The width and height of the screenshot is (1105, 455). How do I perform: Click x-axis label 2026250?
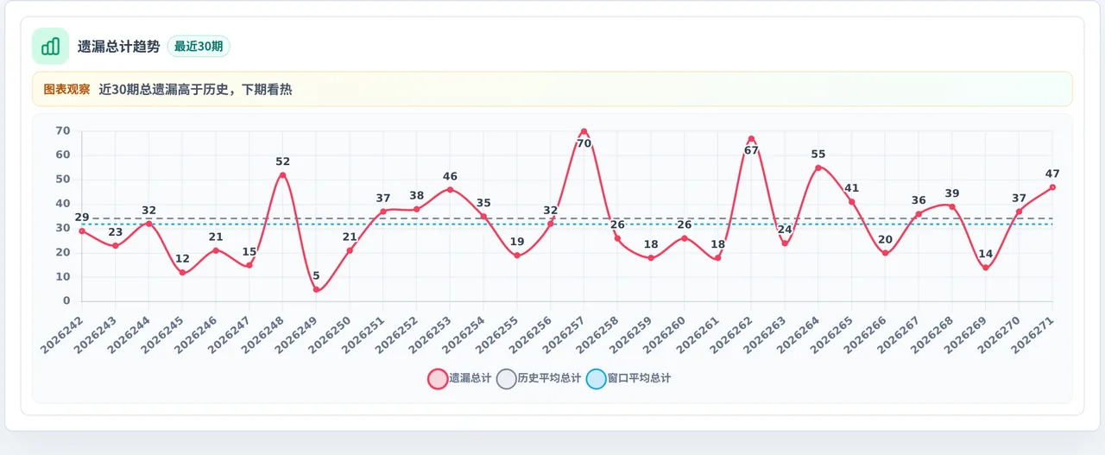(330, 333)
